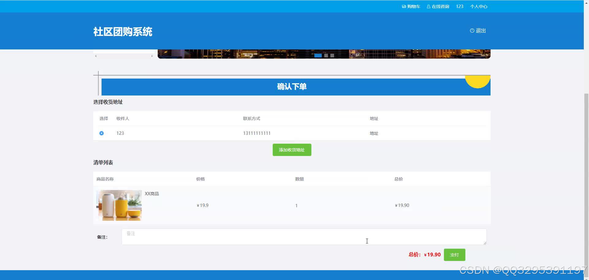Click the 商品名称 column header
The width and height of the screenshot is (589, 280).
105,179
